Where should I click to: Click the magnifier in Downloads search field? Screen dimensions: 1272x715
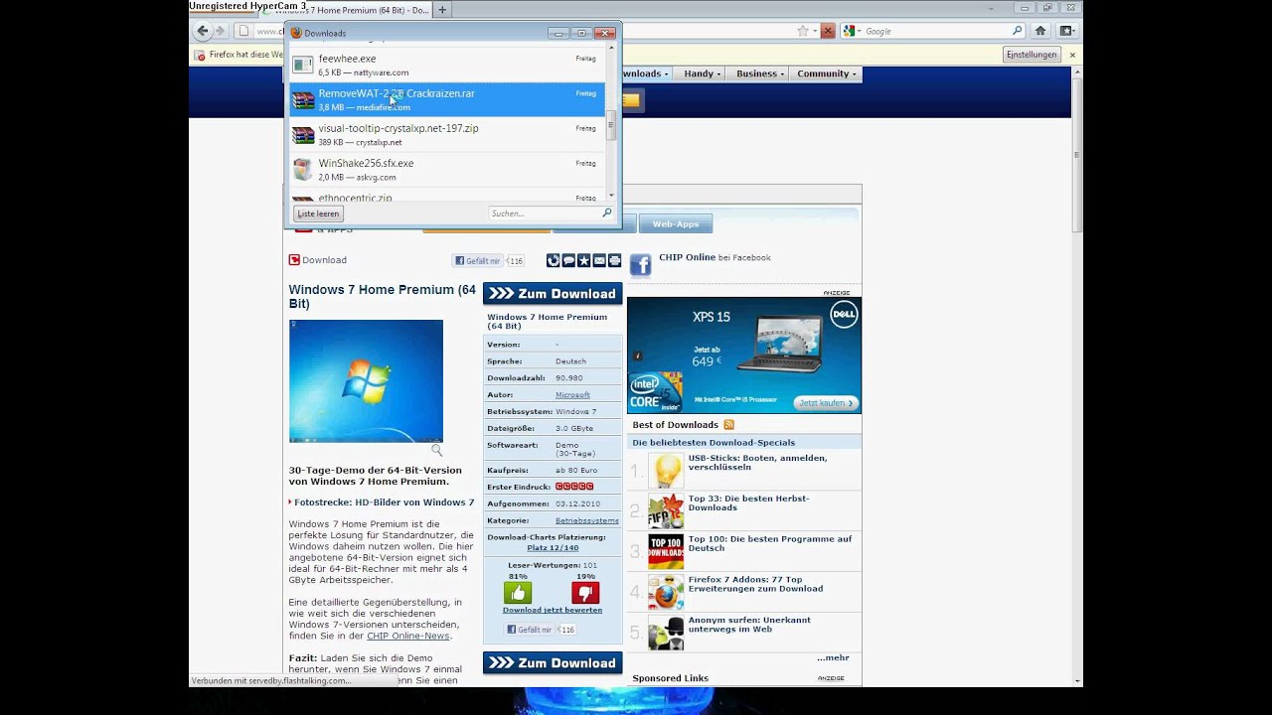606,213
